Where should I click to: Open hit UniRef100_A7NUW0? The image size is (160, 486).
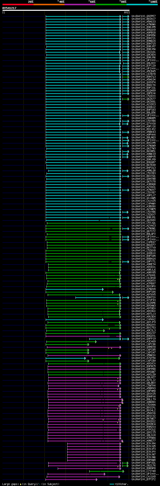tap(143, 24)
